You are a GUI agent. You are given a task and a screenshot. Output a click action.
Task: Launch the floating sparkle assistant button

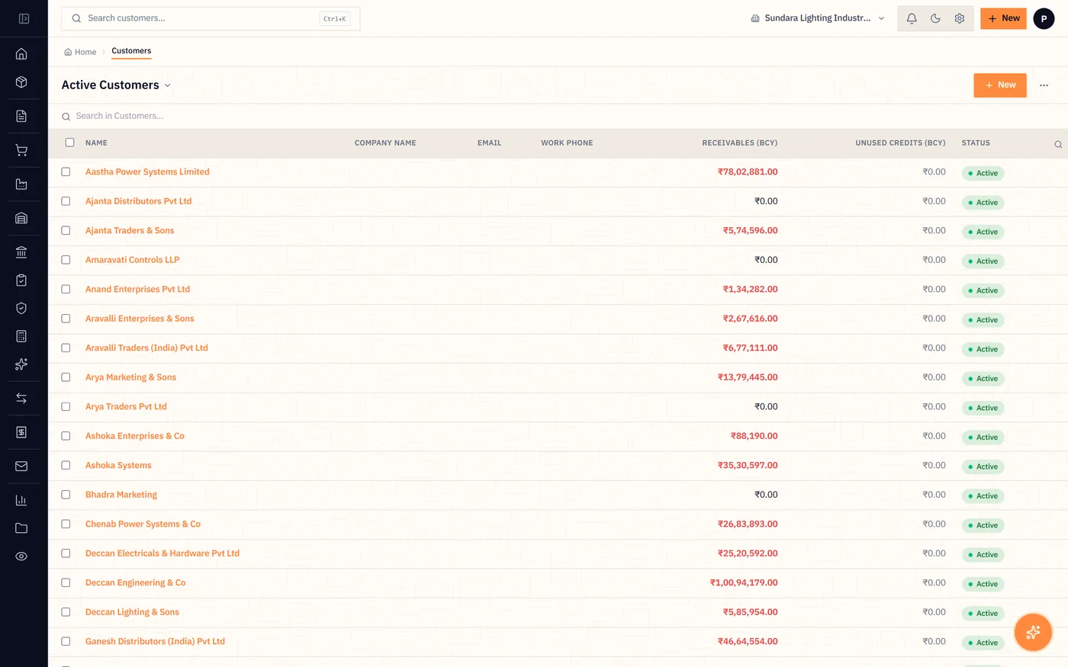click(1033, 632)
